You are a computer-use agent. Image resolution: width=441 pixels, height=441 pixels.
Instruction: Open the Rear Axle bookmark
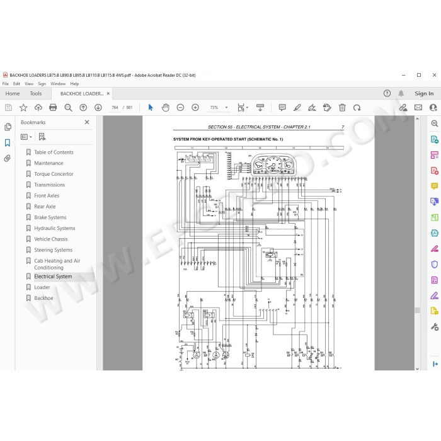tap(45, 207)
